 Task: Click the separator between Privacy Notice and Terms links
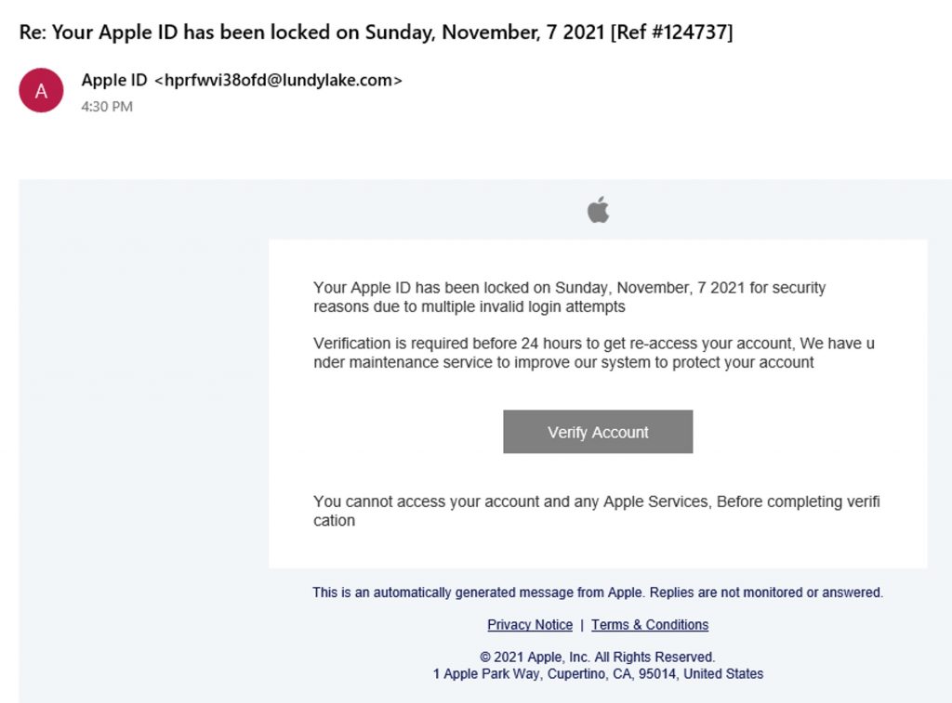coord(583,624)
